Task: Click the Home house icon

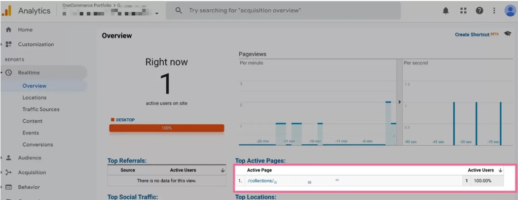Action: coord(8,30)
